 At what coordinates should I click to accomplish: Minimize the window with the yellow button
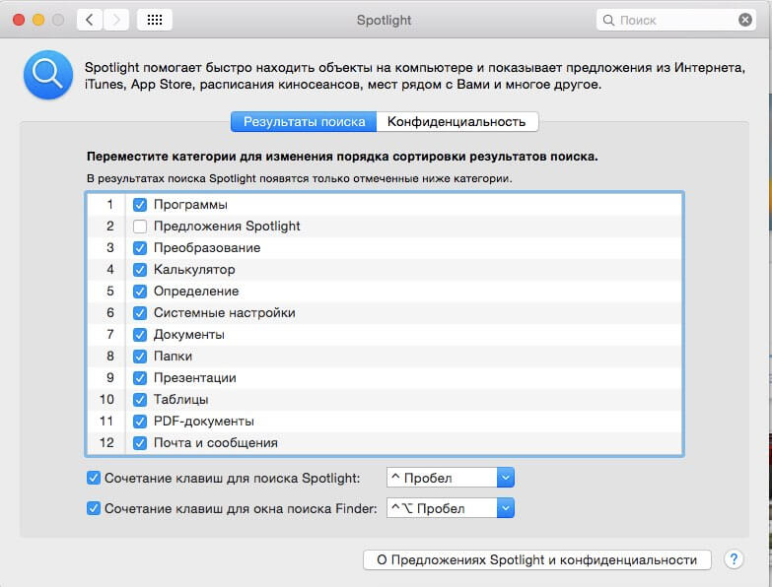pyautogui.click(x=38, y=20)
